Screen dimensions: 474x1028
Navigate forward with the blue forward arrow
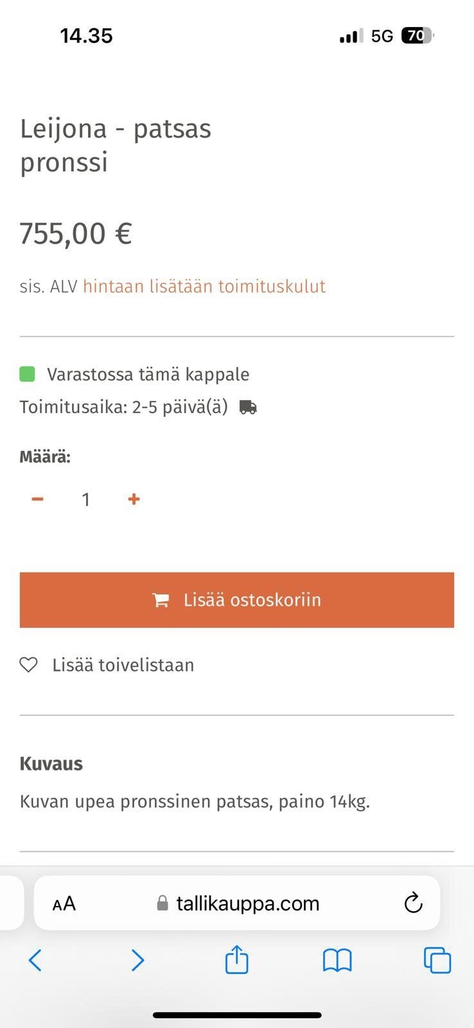point(137,960)
